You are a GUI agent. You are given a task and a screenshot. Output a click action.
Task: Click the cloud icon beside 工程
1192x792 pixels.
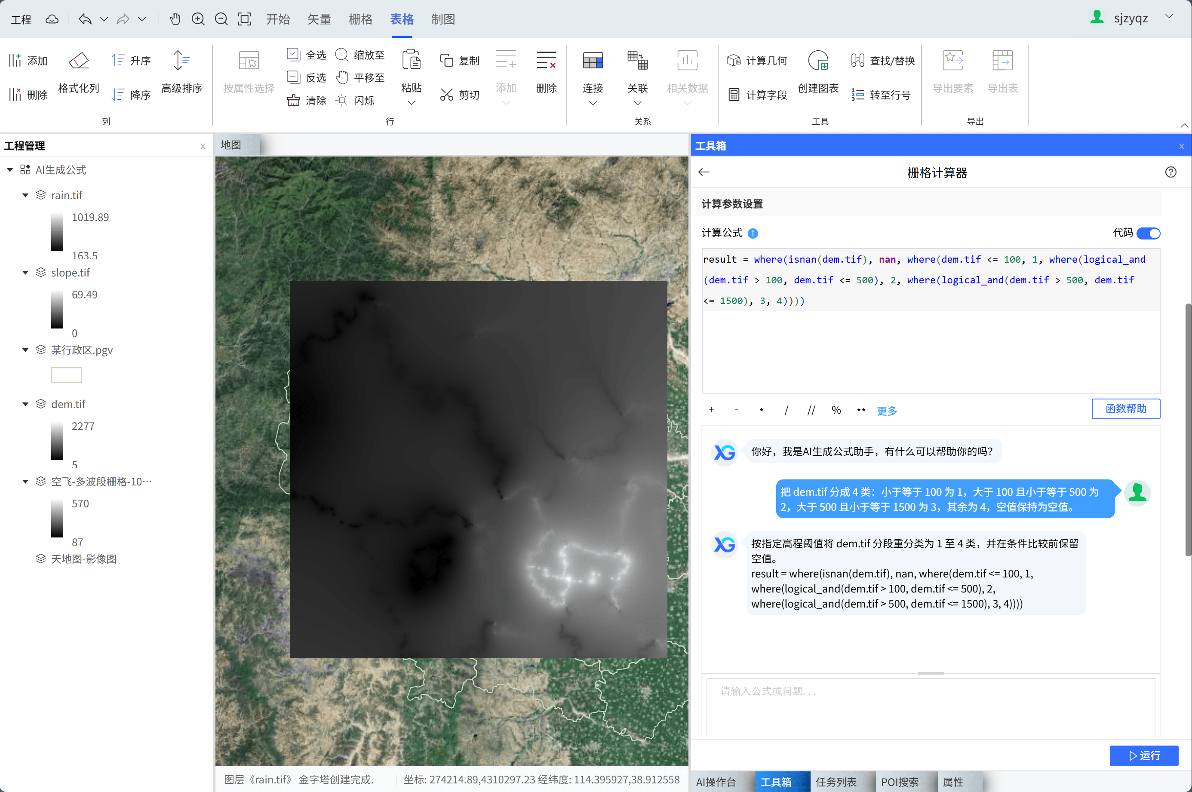coord(52,19)
